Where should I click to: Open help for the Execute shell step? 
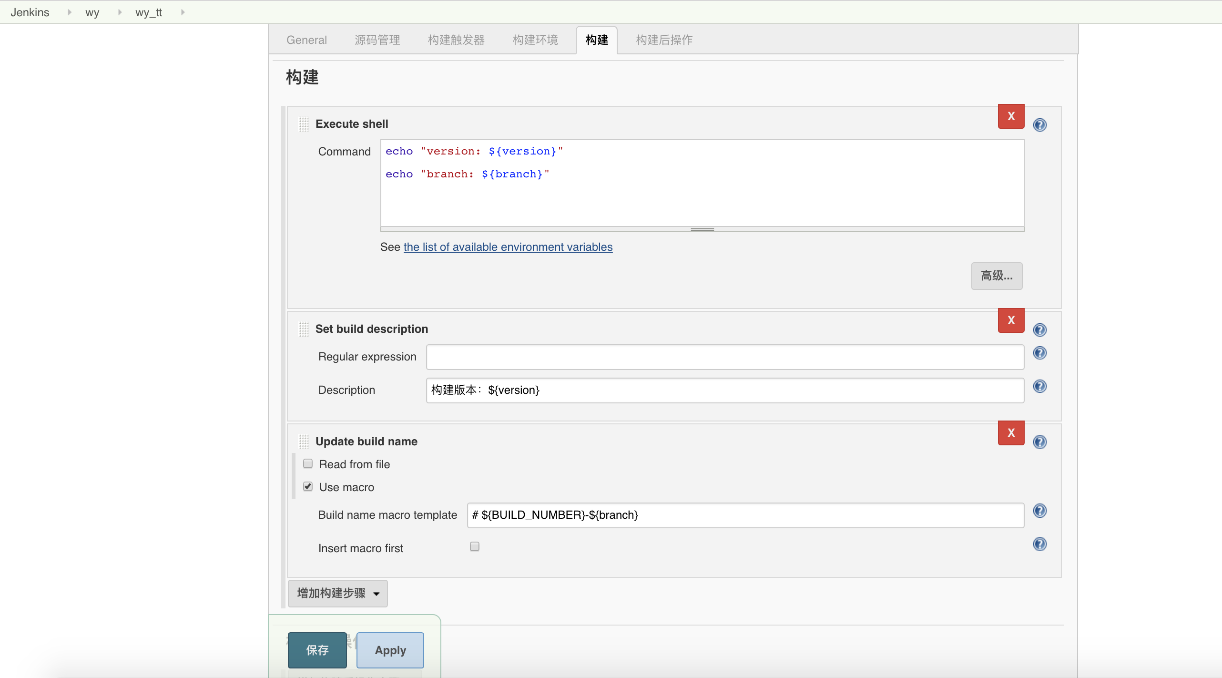pos(1040,124)
